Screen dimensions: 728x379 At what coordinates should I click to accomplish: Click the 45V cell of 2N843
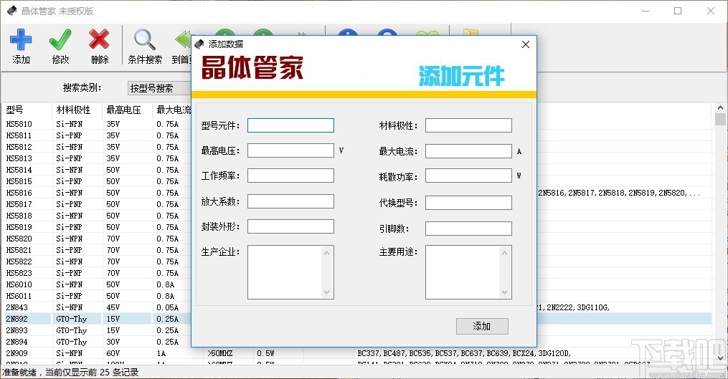coord(113,307)
